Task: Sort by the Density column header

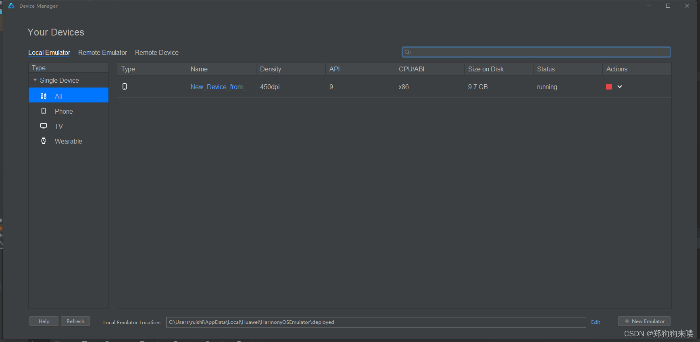Action: tap(291, 69)
